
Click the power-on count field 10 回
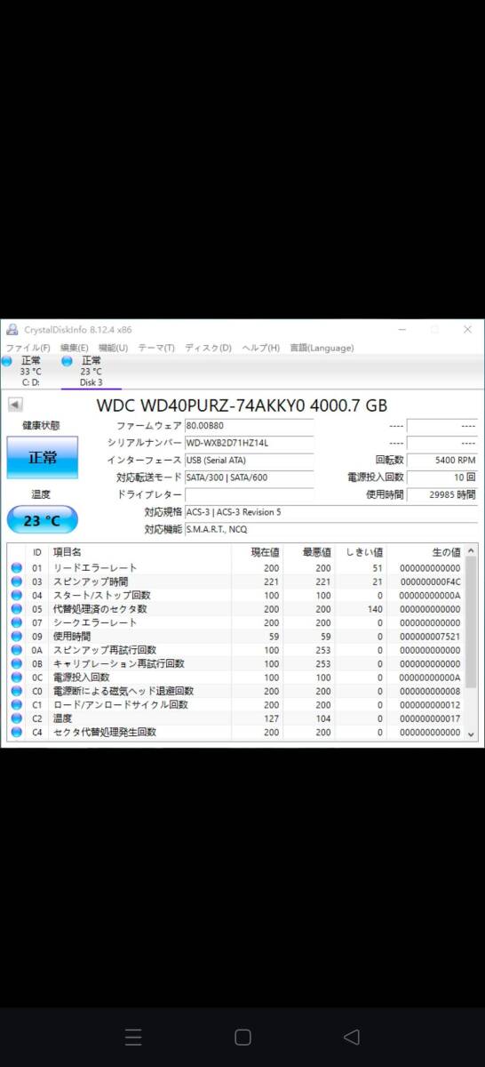click(x=442, y=477)
